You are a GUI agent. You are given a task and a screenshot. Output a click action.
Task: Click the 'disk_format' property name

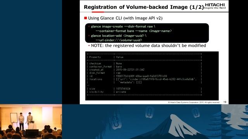coord(97,73)
